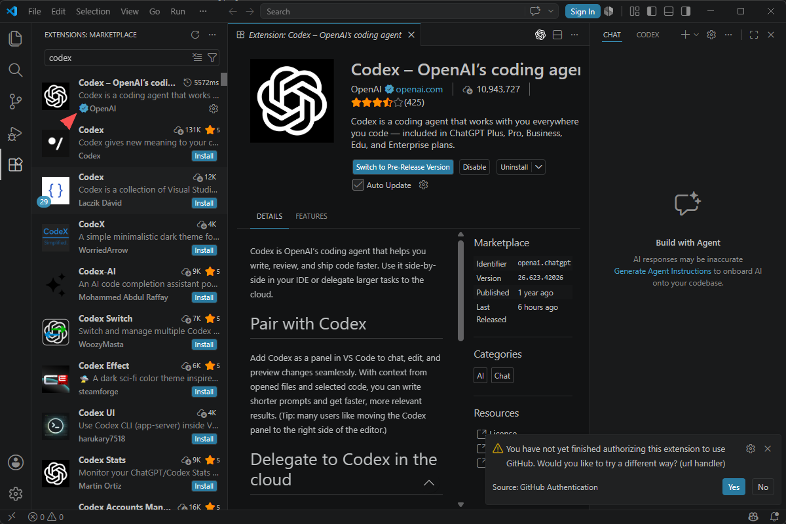Open the Search view in activity bar
This screenshot has width=786, height=524.
(16, 69)
